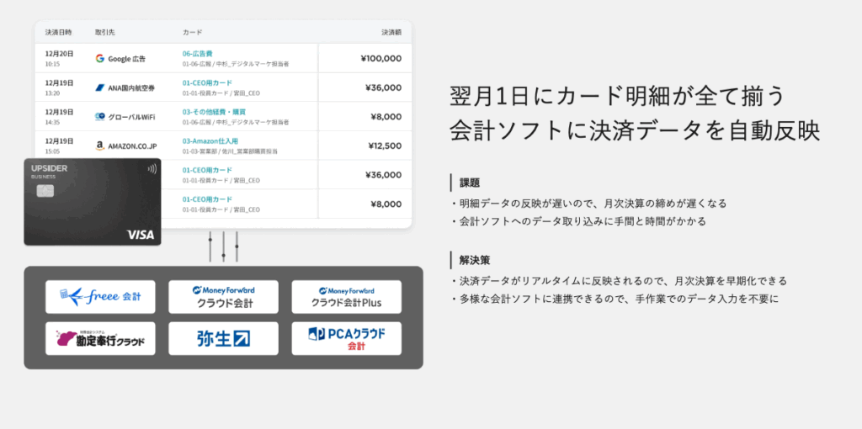The image size is (862, 429).
Task: Click the 決済日時 column header
Action: [58, 32]
